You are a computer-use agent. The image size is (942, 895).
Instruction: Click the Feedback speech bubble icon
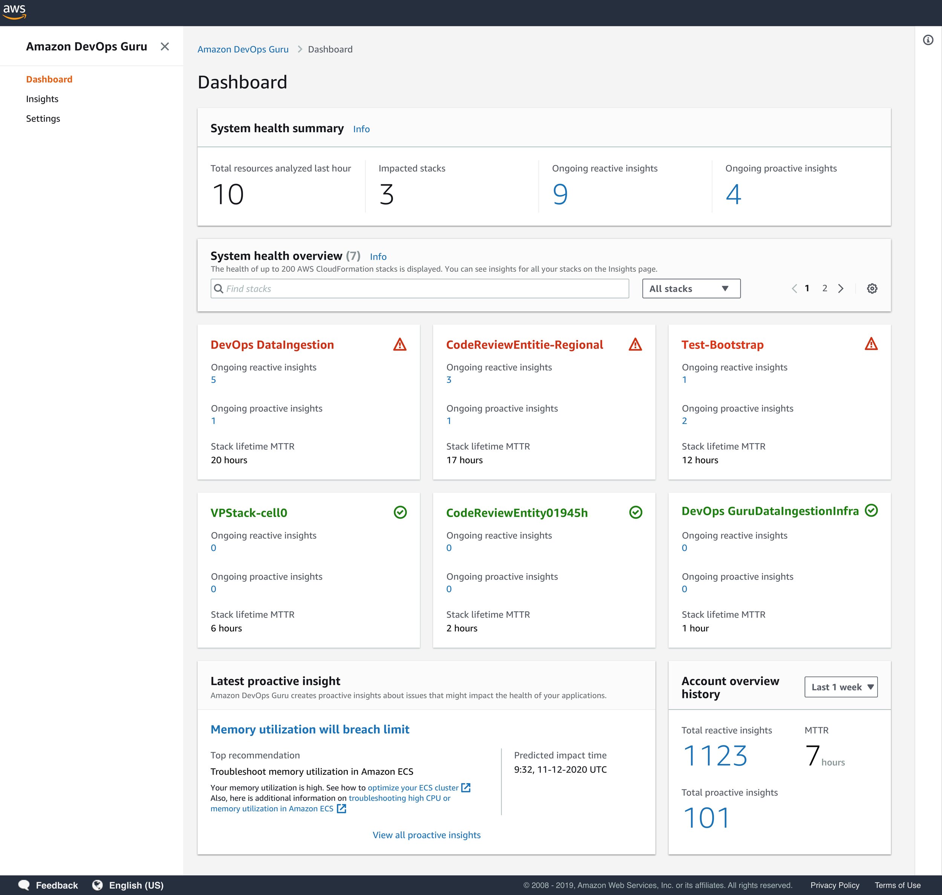click(x=24, y=885)
